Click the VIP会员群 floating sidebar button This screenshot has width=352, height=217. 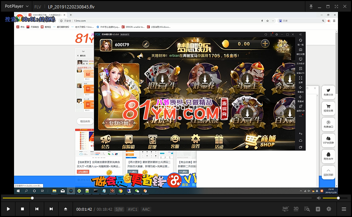tap(328, 140)
